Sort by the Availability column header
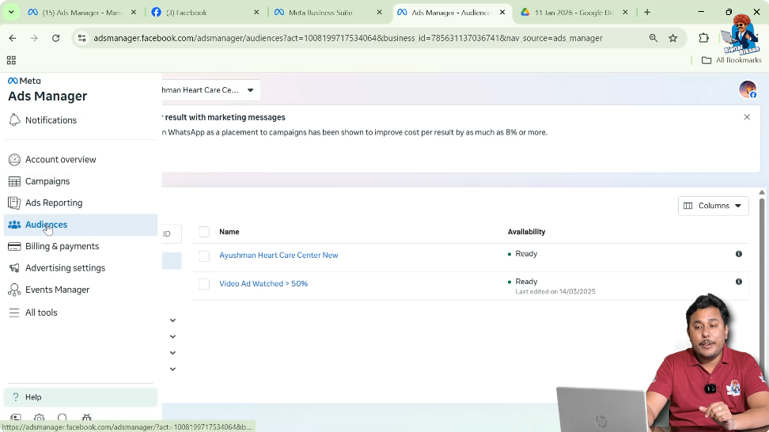 tap(526, 232)
